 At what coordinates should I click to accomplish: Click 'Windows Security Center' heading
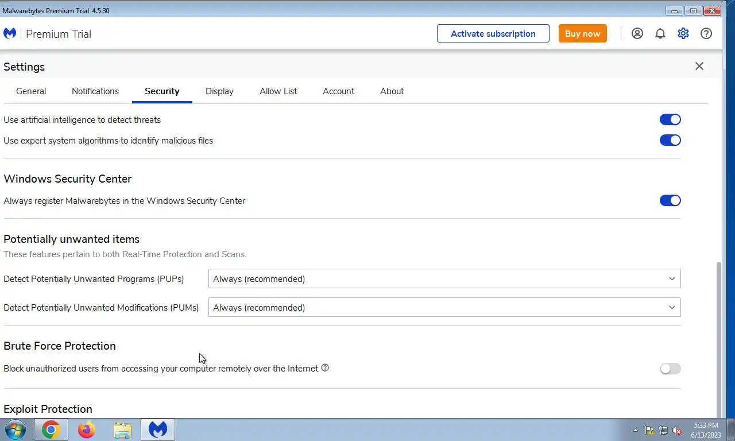[x=68, y=179]
